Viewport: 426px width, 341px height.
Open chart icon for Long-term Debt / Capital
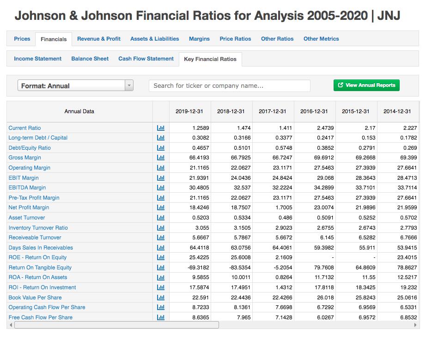(x=161, y=138)
